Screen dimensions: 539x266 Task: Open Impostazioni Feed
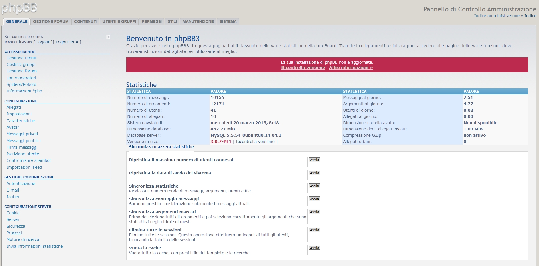[x=24, y=167]
